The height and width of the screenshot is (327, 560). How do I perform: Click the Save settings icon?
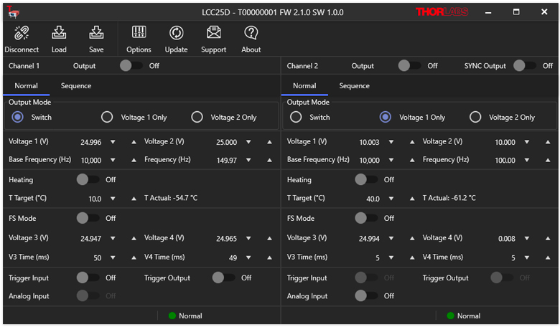[x=96, y=33]
